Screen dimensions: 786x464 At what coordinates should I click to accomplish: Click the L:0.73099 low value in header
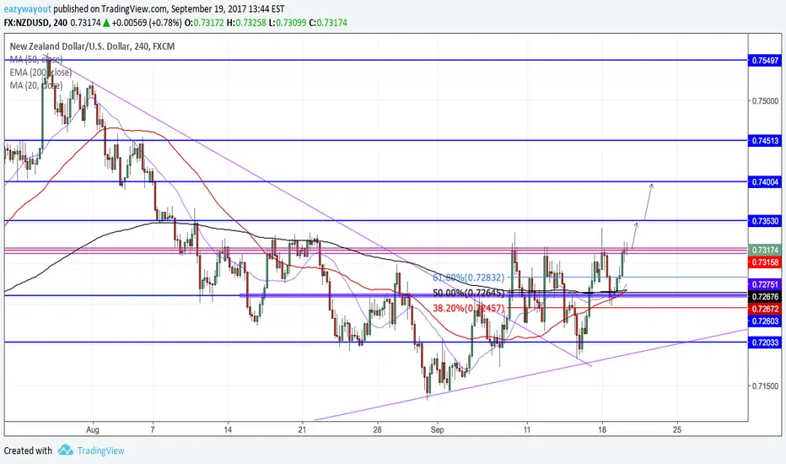[288, 23]
